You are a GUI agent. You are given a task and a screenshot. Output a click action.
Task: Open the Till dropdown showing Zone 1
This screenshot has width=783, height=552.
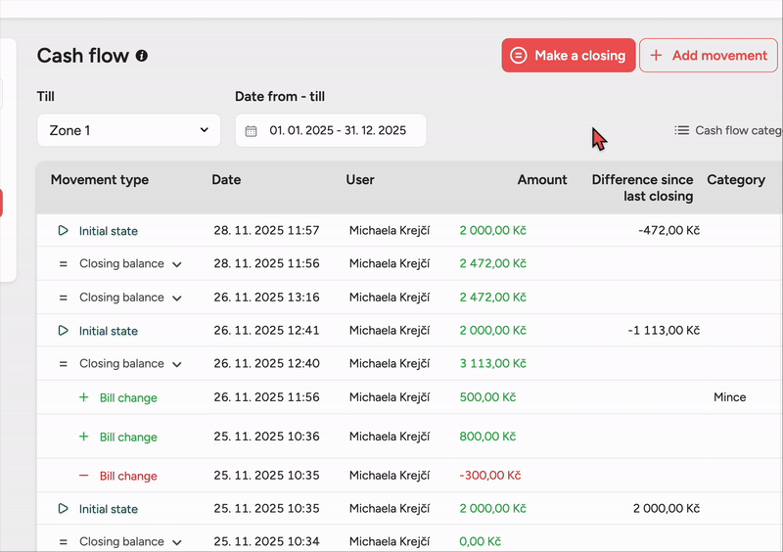tap(128, 130)
